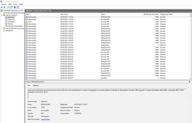192x123 pixels.
Task: Click the Instalação log icon
Action: point(6,22)
